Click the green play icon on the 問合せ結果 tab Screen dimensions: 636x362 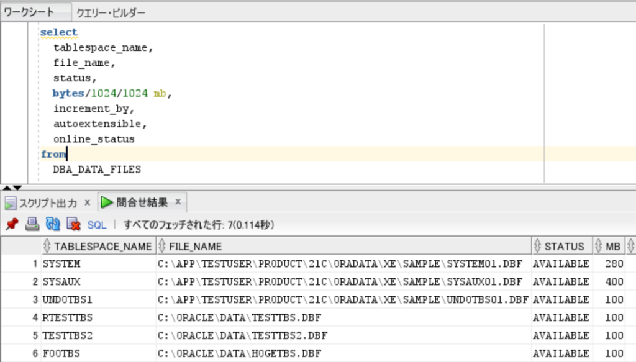107,202
